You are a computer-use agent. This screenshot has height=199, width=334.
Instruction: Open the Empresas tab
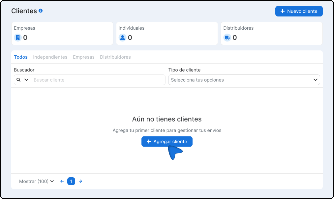84,57
